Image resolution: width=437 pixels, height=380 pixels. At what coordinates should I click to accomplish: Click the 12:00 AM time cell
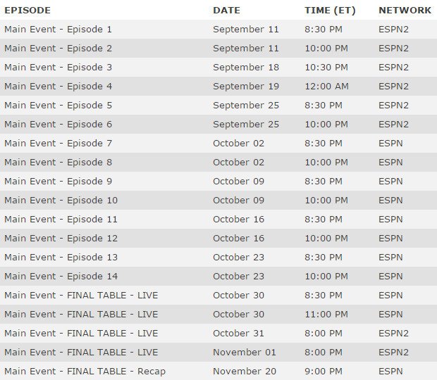[326, 87]
